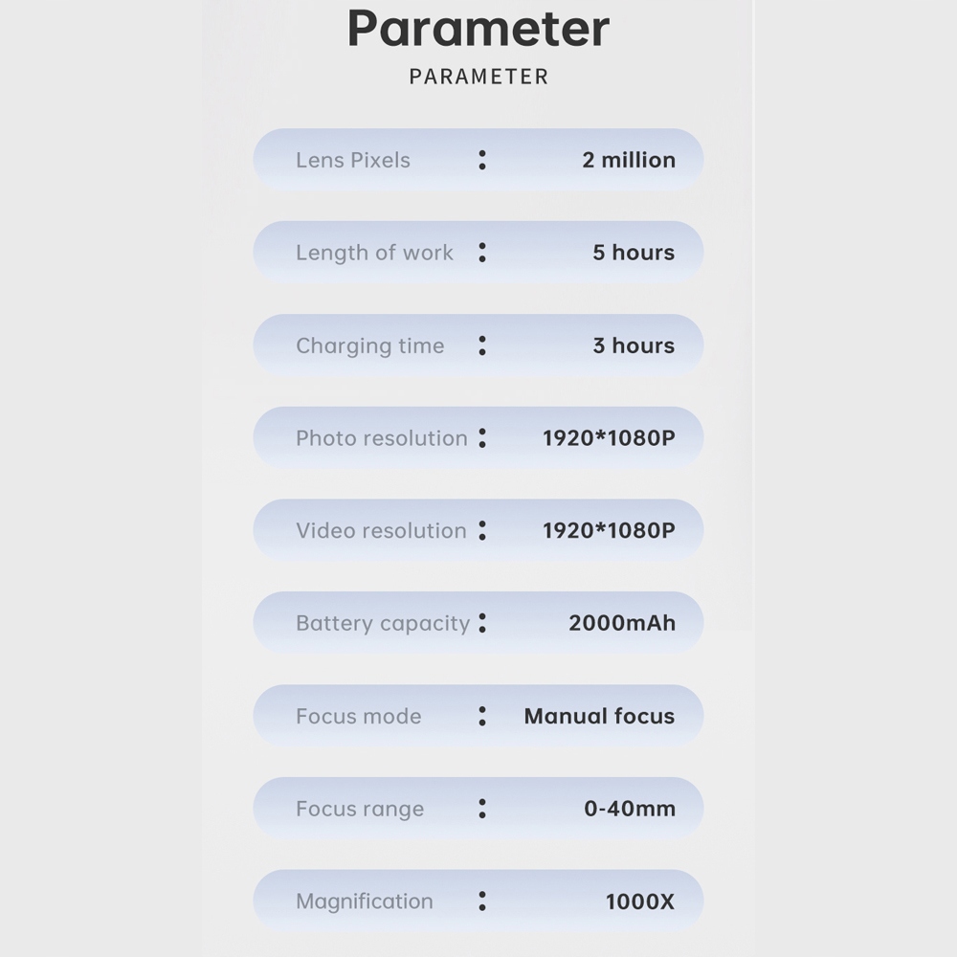Select the Lens Pixels label
Image resolution: width=957 pixels, height=957 pixels.
point(352,160)
